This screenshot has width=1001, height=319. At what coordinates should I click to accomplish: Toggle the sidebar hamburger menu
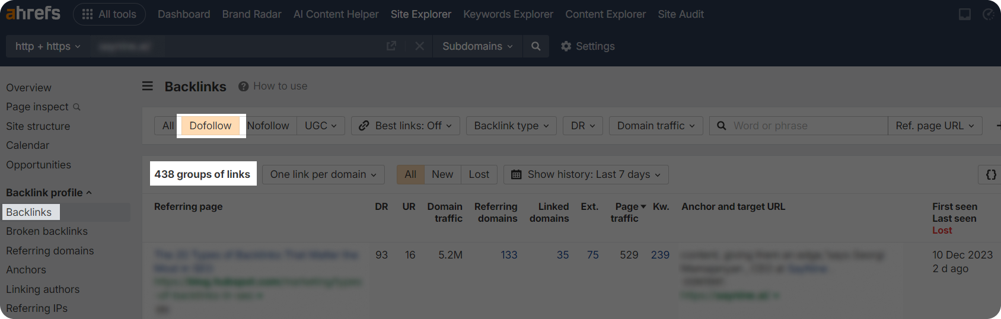[148, 87]
